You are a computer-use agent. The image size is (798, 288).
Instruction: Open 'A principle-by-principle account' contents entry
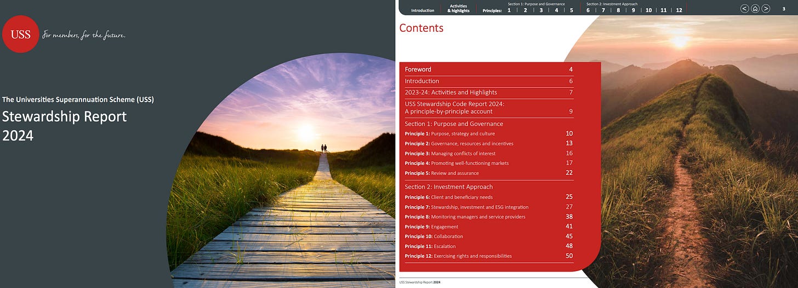tap(489, 108)
